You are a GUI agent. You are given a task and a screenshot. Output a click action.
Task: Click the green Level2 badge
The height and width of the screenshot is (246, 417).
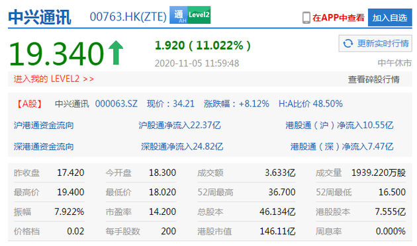click(x=199, y=15)
